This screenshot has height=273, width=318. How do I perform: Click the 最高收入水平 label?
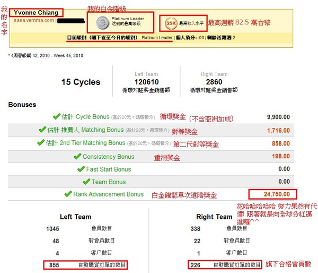tap(191, 23)
